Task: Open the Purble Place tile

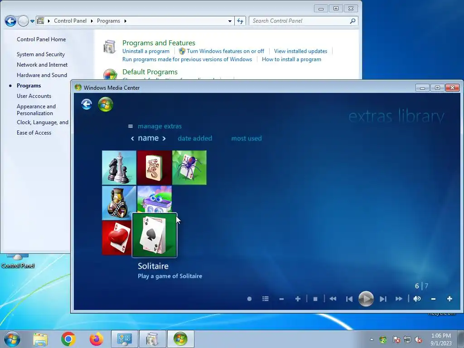Action: tap(154, 199)
